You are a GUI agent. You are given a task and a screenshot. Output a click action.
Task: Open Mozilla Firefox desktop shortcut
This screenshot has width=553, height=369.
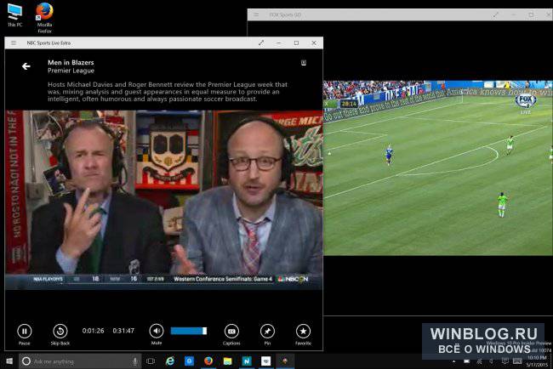[44, 18]
